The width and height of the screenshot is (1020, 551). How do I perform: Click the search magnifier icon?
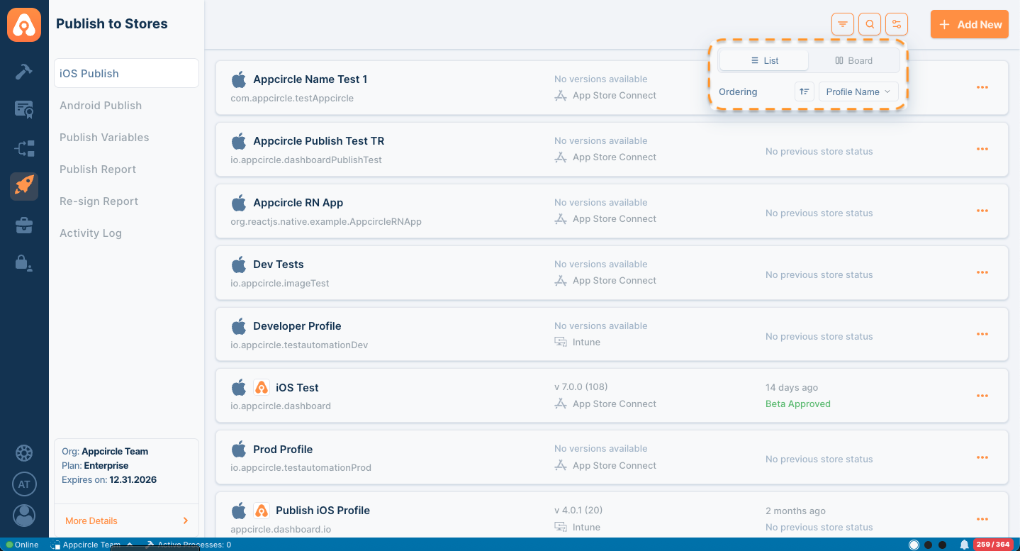click(870, 24)
